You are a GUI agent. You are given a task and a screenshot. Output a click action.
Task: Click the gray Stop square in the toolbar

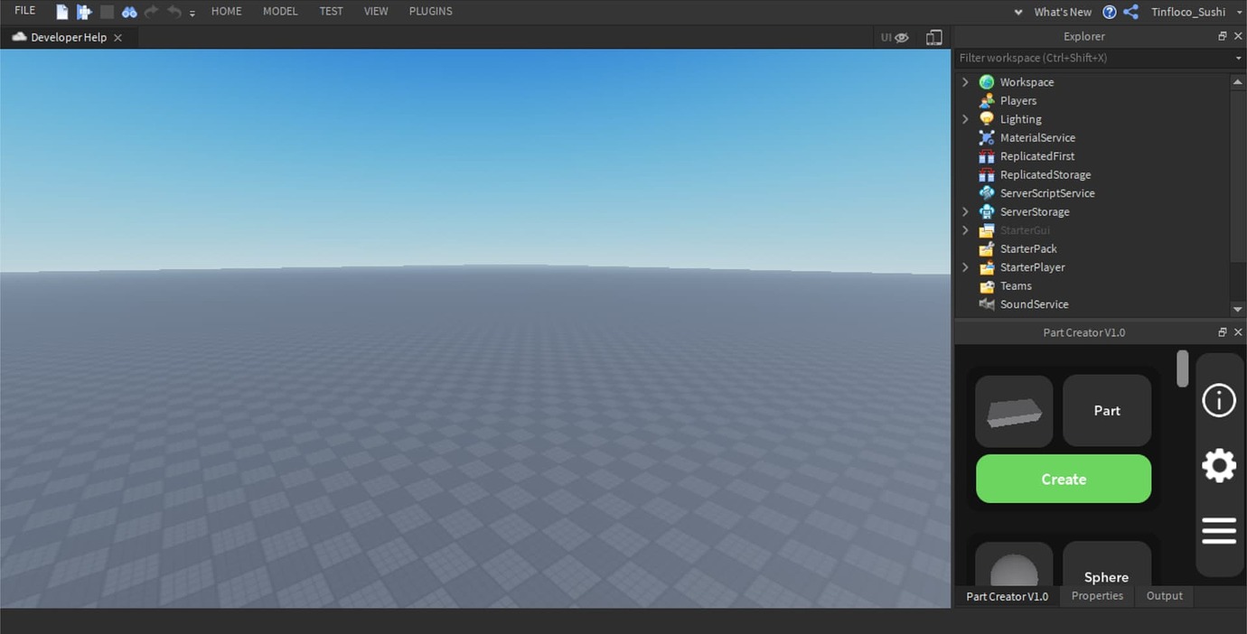point(107,12)
